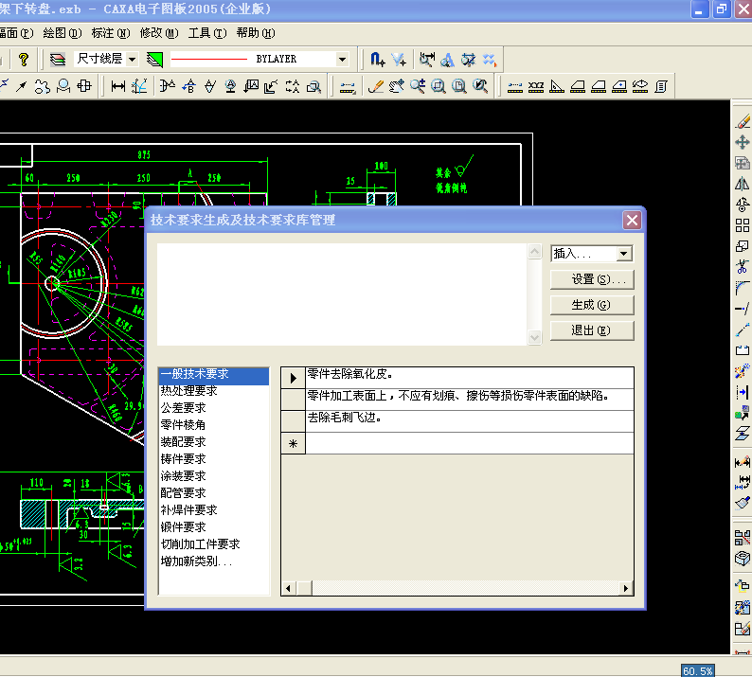Select the four-squares array tool
Image resolution: width=752 pixels, height=677 pixels.
(743, 225)
